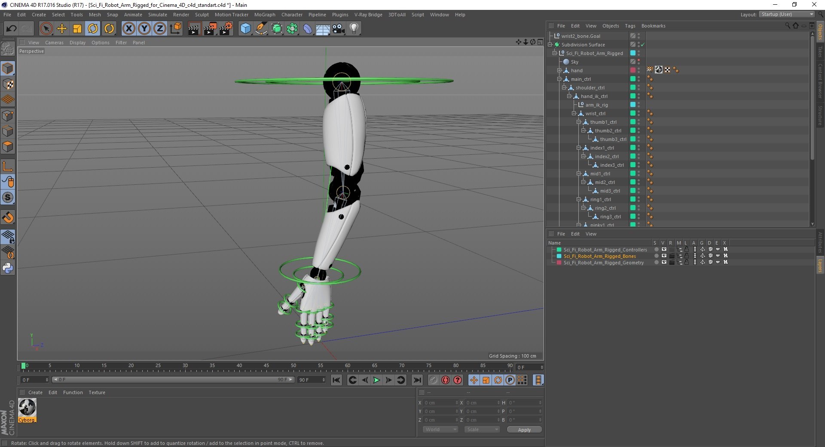
Task: Select the Rotate tool
Action: click(93, 29)
